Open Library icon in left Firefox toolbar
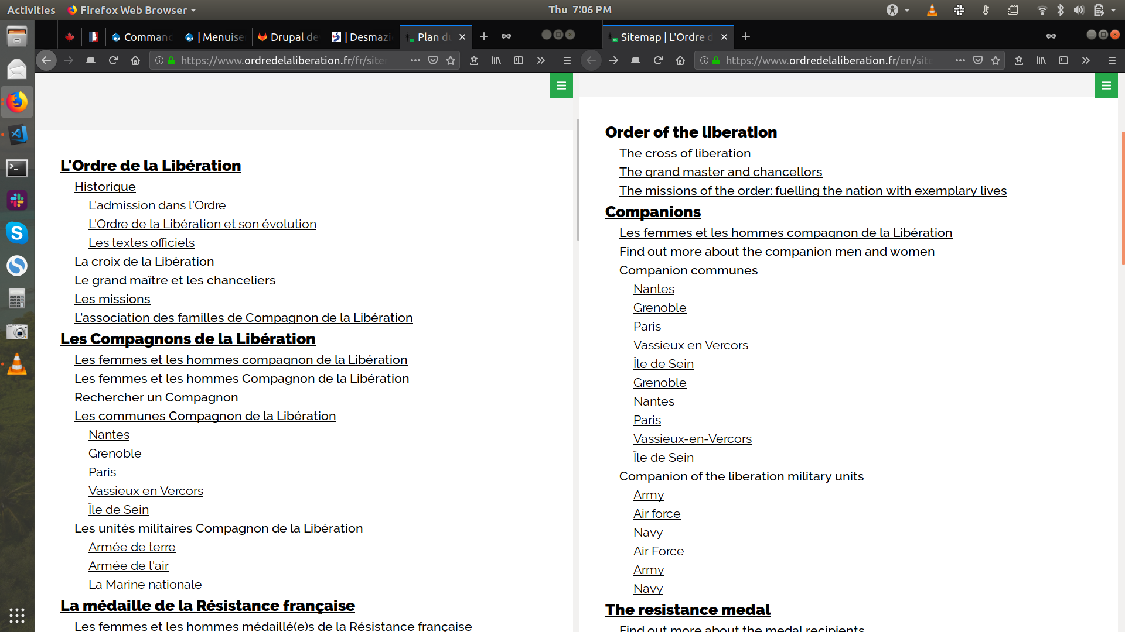1125x632 pixels. (496, 60)
